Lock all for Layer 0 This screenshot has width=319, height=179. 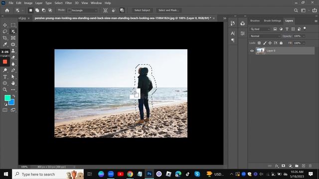click(281, 43)
